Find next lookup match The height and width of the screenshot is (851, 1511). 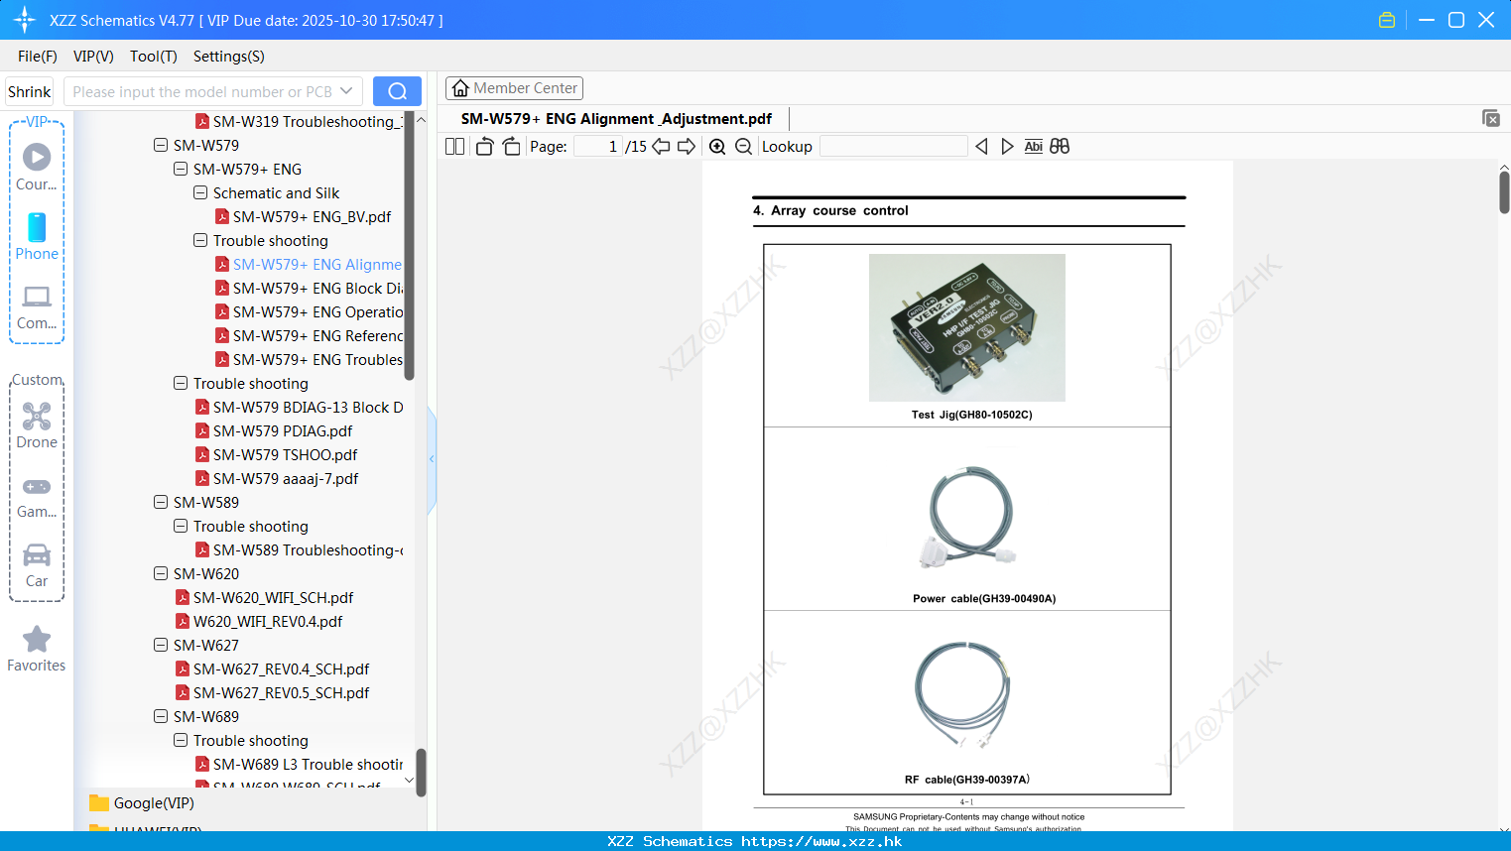(1007, 147)
